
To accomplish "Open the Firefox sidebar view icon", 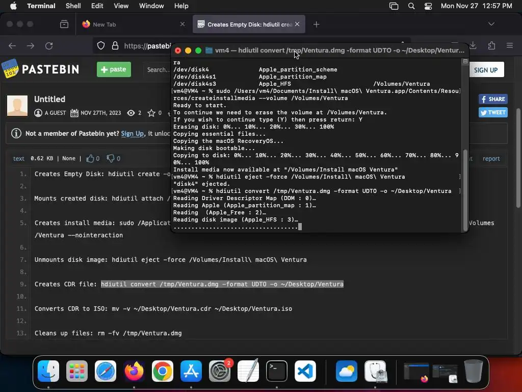I will coord(64,24).
